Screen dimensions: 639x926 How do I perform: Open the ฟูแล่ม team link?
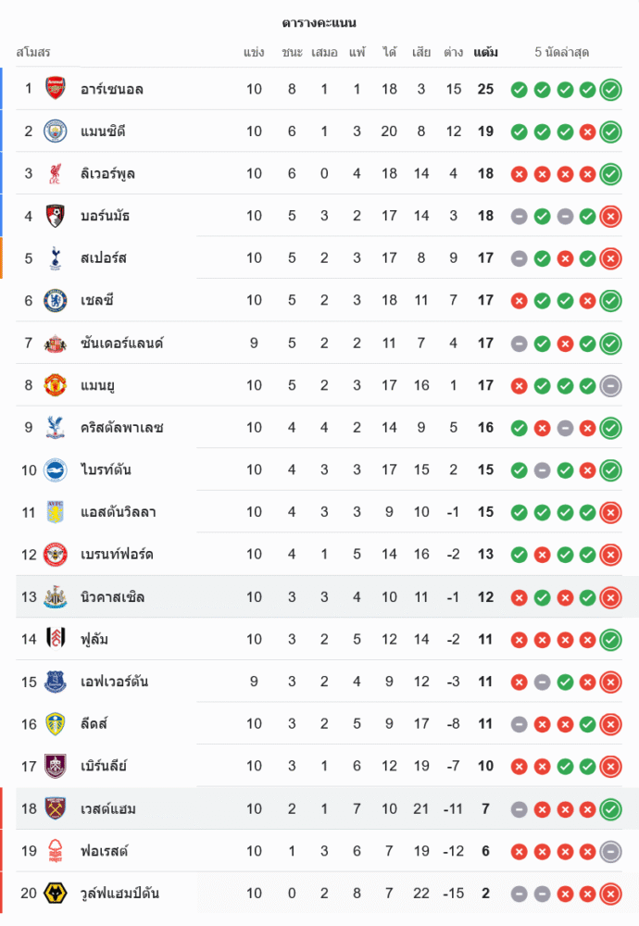click(x=96, y=639)
